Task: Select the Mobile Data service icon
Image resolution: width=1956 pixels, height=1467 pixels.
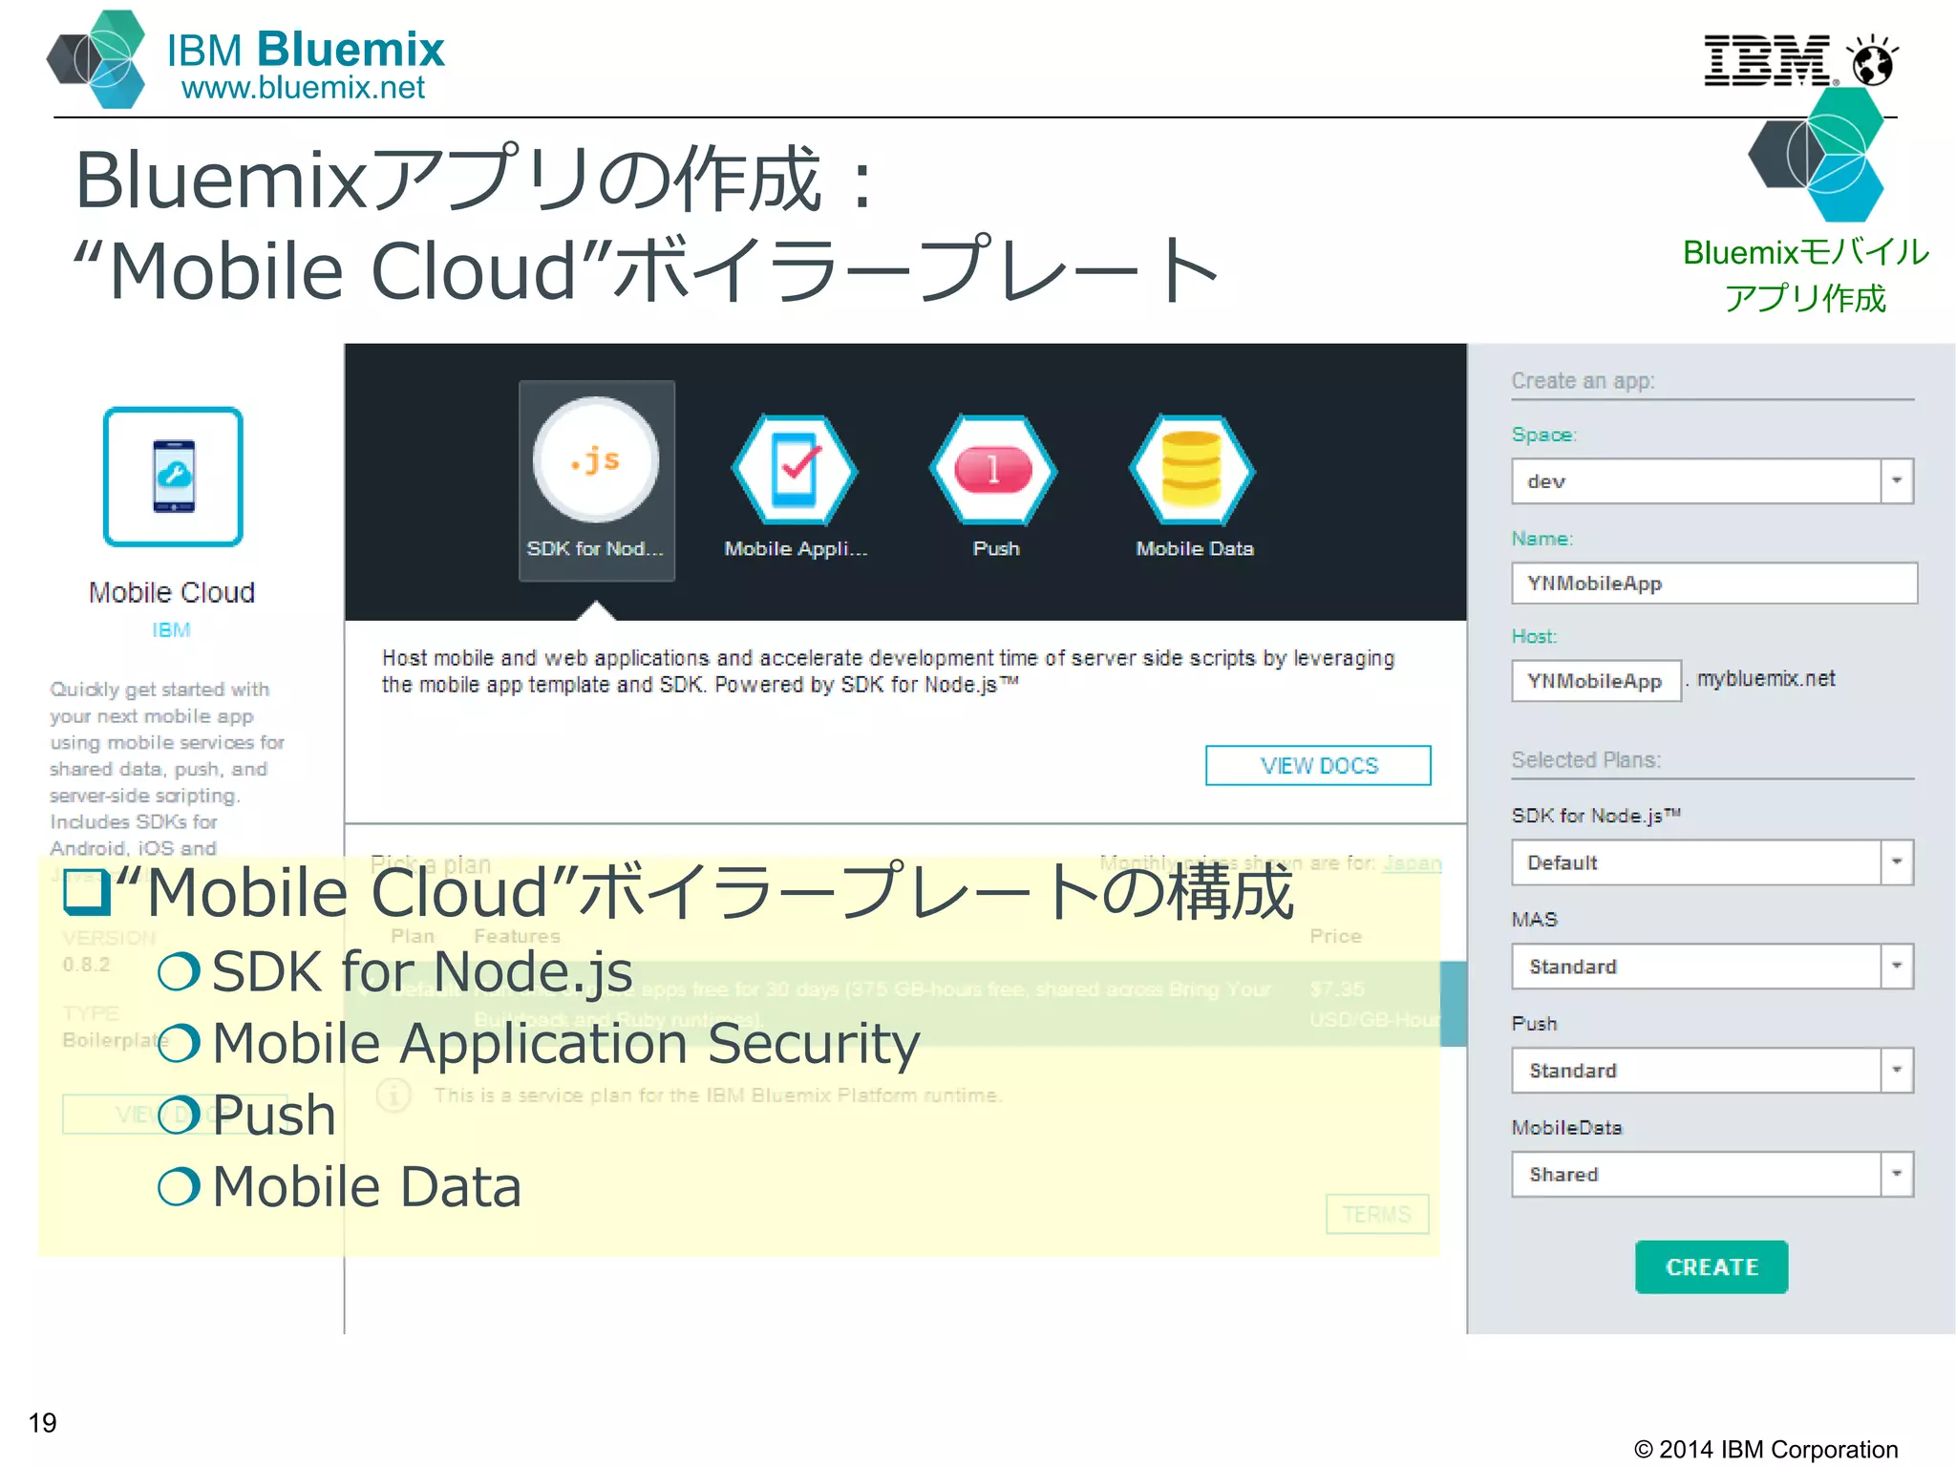Action: 1192,469
